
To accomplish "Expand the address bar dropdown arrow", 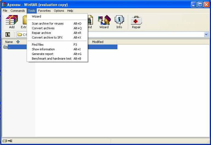I will tap(206, 34).
